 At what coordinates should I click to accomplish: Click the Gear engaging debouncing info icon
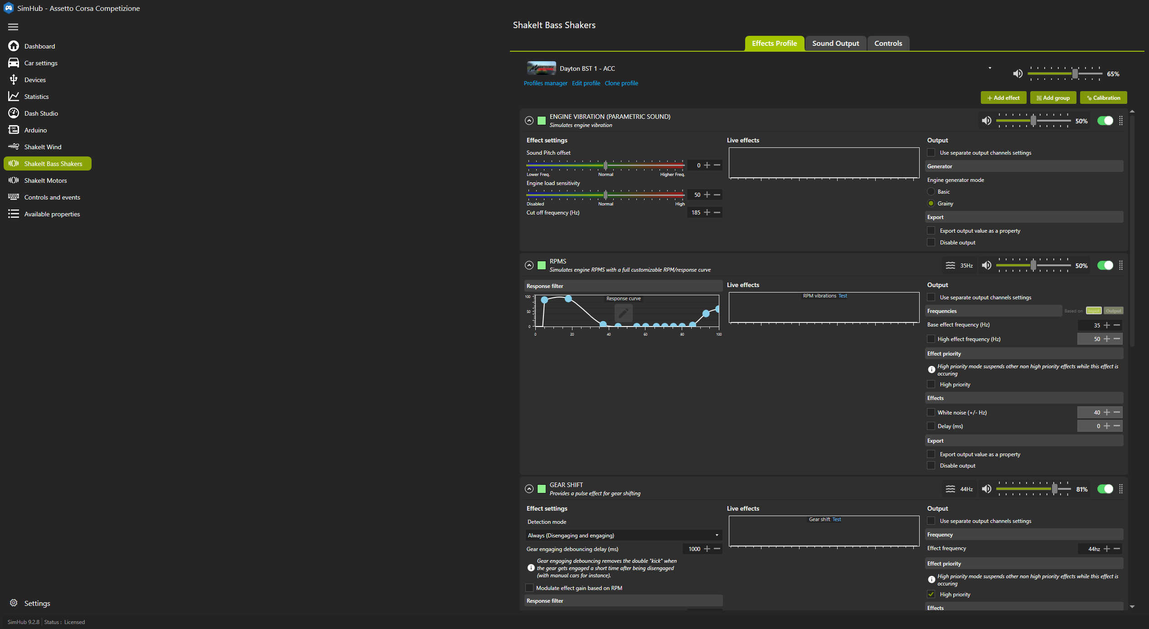(531, 568)
